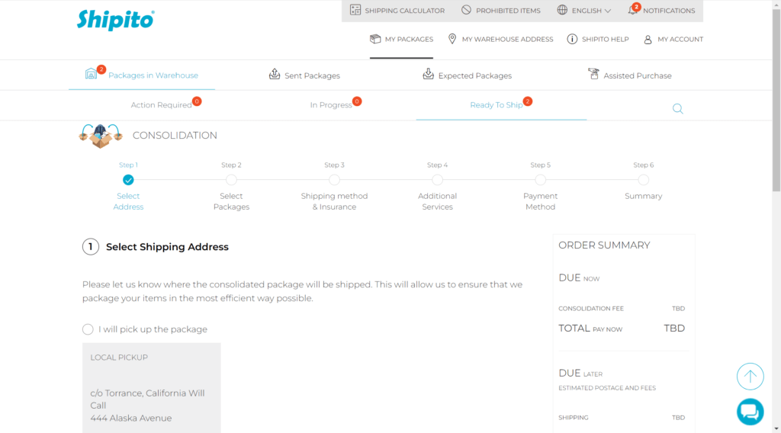
Task: Click the 'CONSOLIDATION FEE' line
Action: (622, 309)
